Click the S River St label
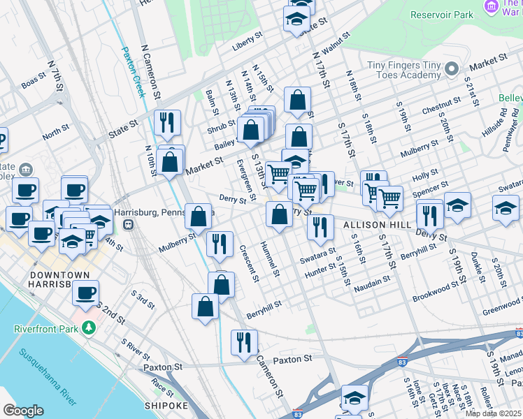This screenshot has width=523, height=419. tap(136, 349)
